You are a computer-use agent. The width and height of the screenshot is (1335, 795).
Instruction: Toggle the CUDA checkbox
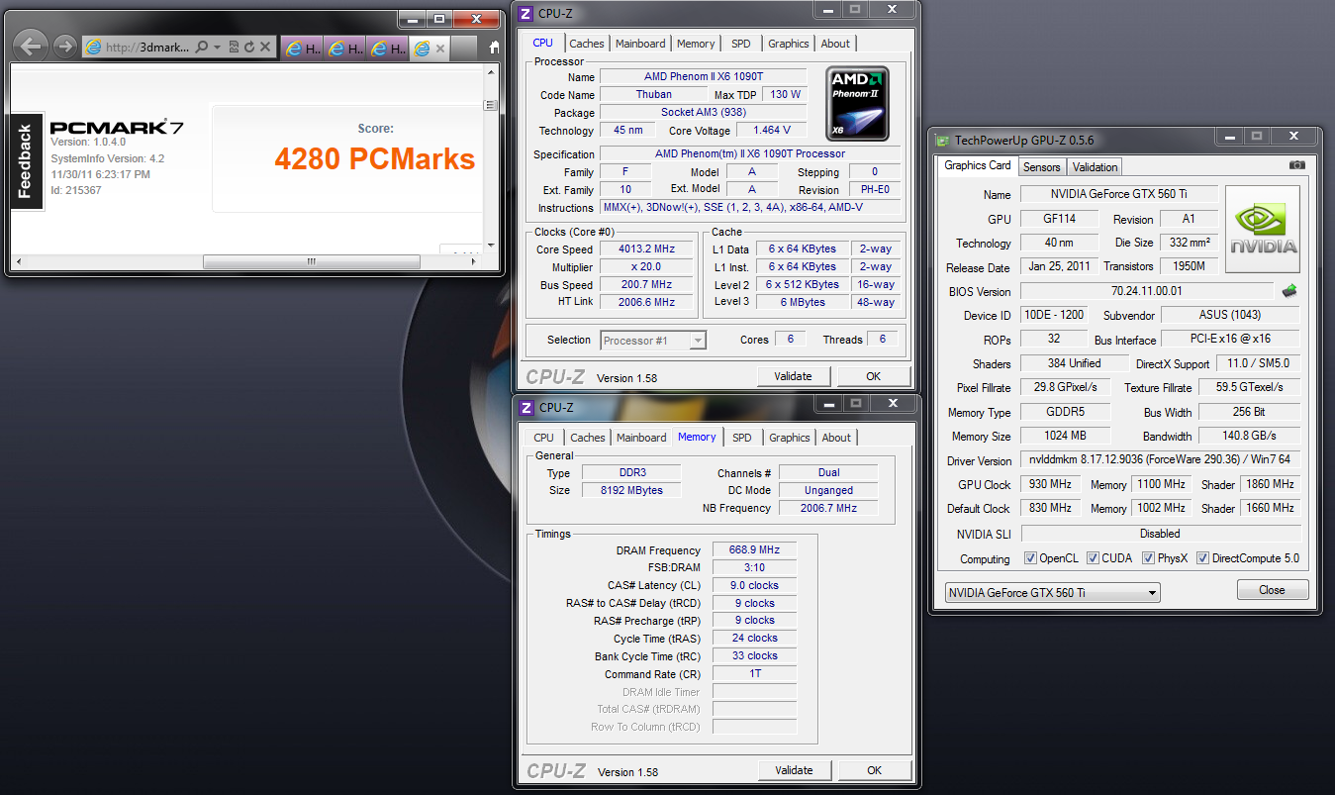pos(1092,558)
